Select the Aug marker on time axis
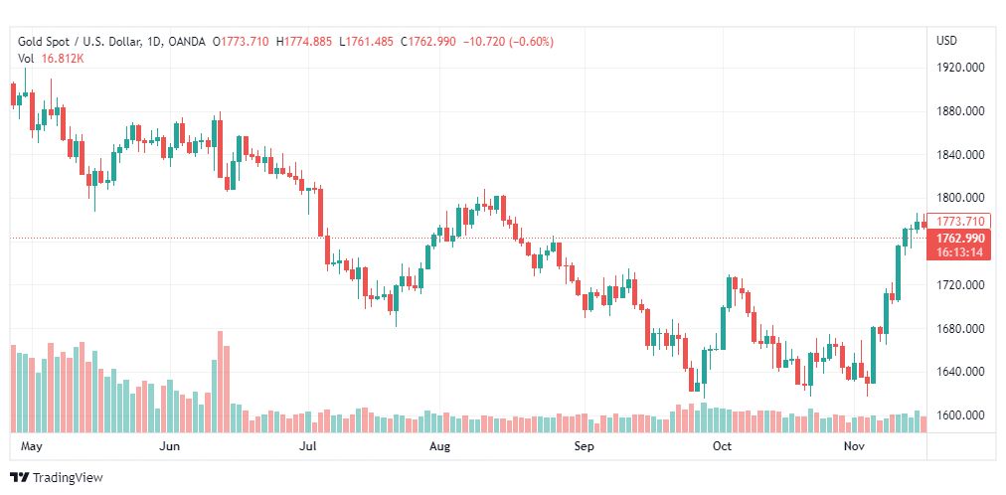Viewport: 1006px width, 495px height. 440,446
